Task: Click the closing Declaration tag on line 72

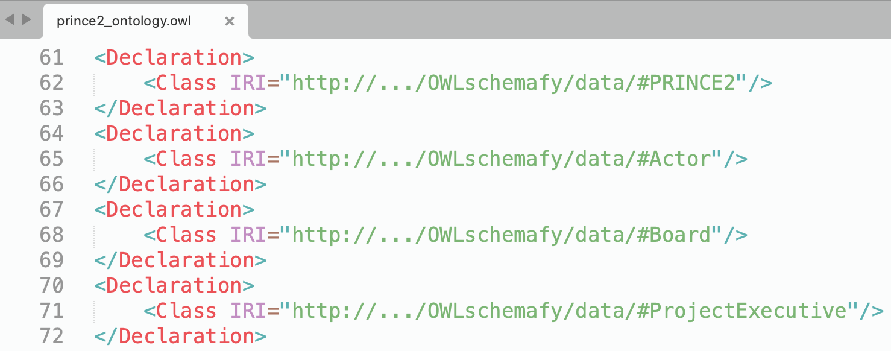Action: pos(187,337)
